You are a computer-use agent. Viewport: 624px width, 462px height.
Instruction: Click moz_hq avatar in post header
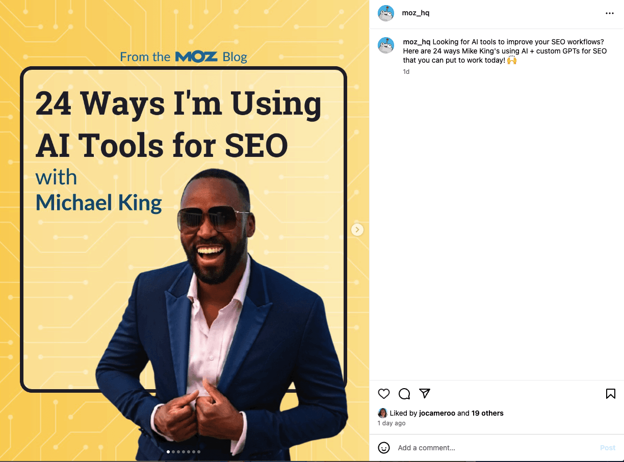(386, 13)
